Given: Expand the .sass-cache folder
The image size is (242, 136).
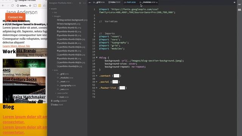Looking at the screenshot, I should click(x=56, y=93).
